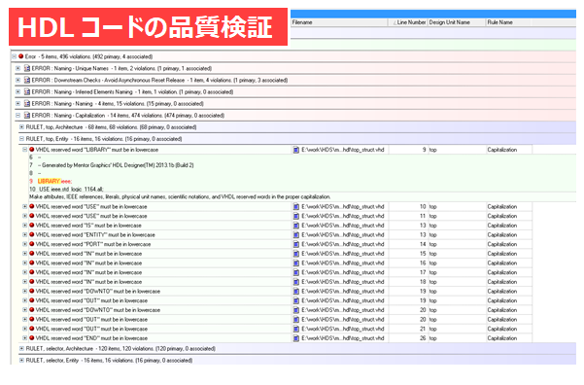Click the file icon on the line 9 row

(296, 150)
